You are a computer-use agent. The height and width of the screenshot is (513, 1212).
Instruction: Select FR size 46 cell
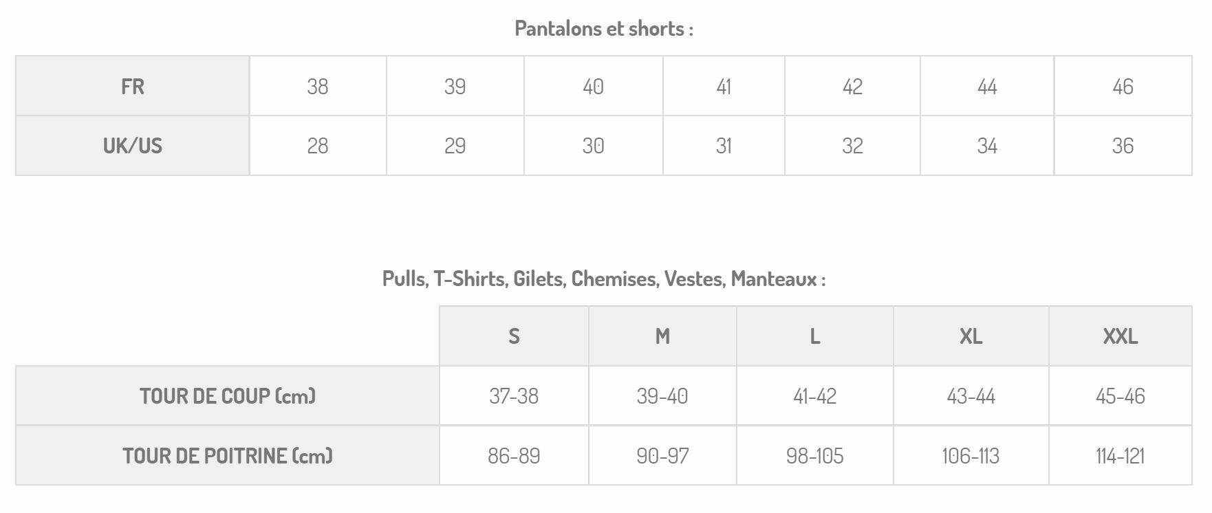pos(1123,86)
